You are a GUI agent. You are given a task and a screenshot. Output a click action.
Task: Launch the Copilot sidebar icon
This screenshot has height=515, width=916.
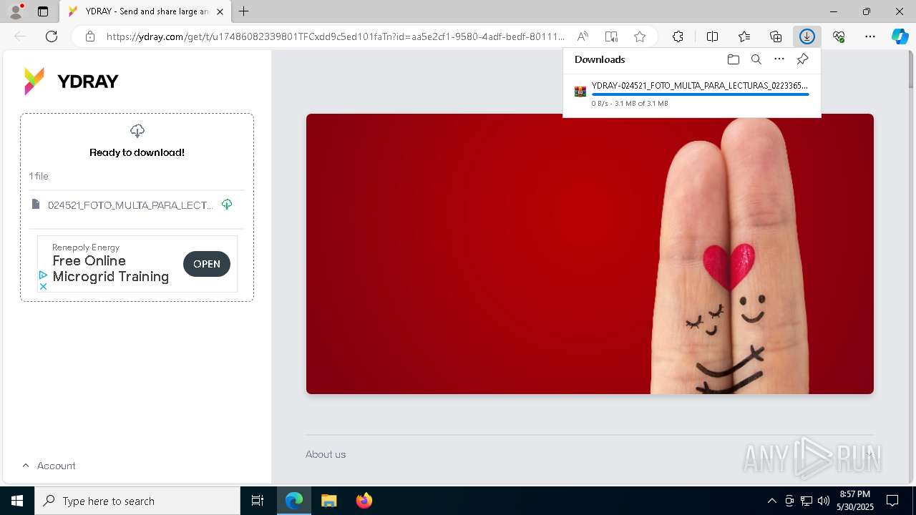tap(900, 36)
